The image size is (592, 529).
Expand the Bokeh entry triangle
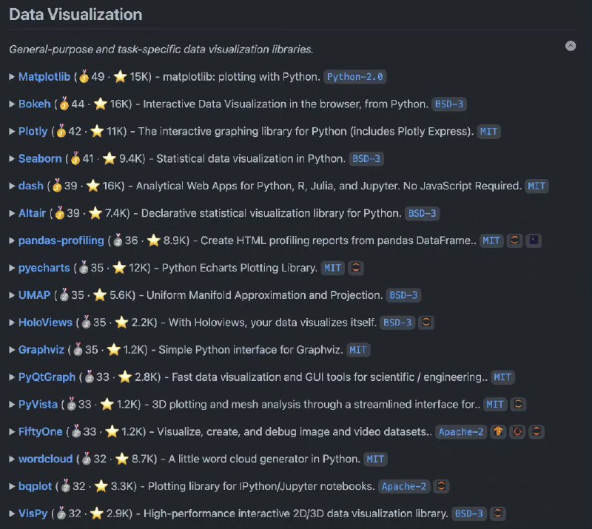tap(12, 104)
